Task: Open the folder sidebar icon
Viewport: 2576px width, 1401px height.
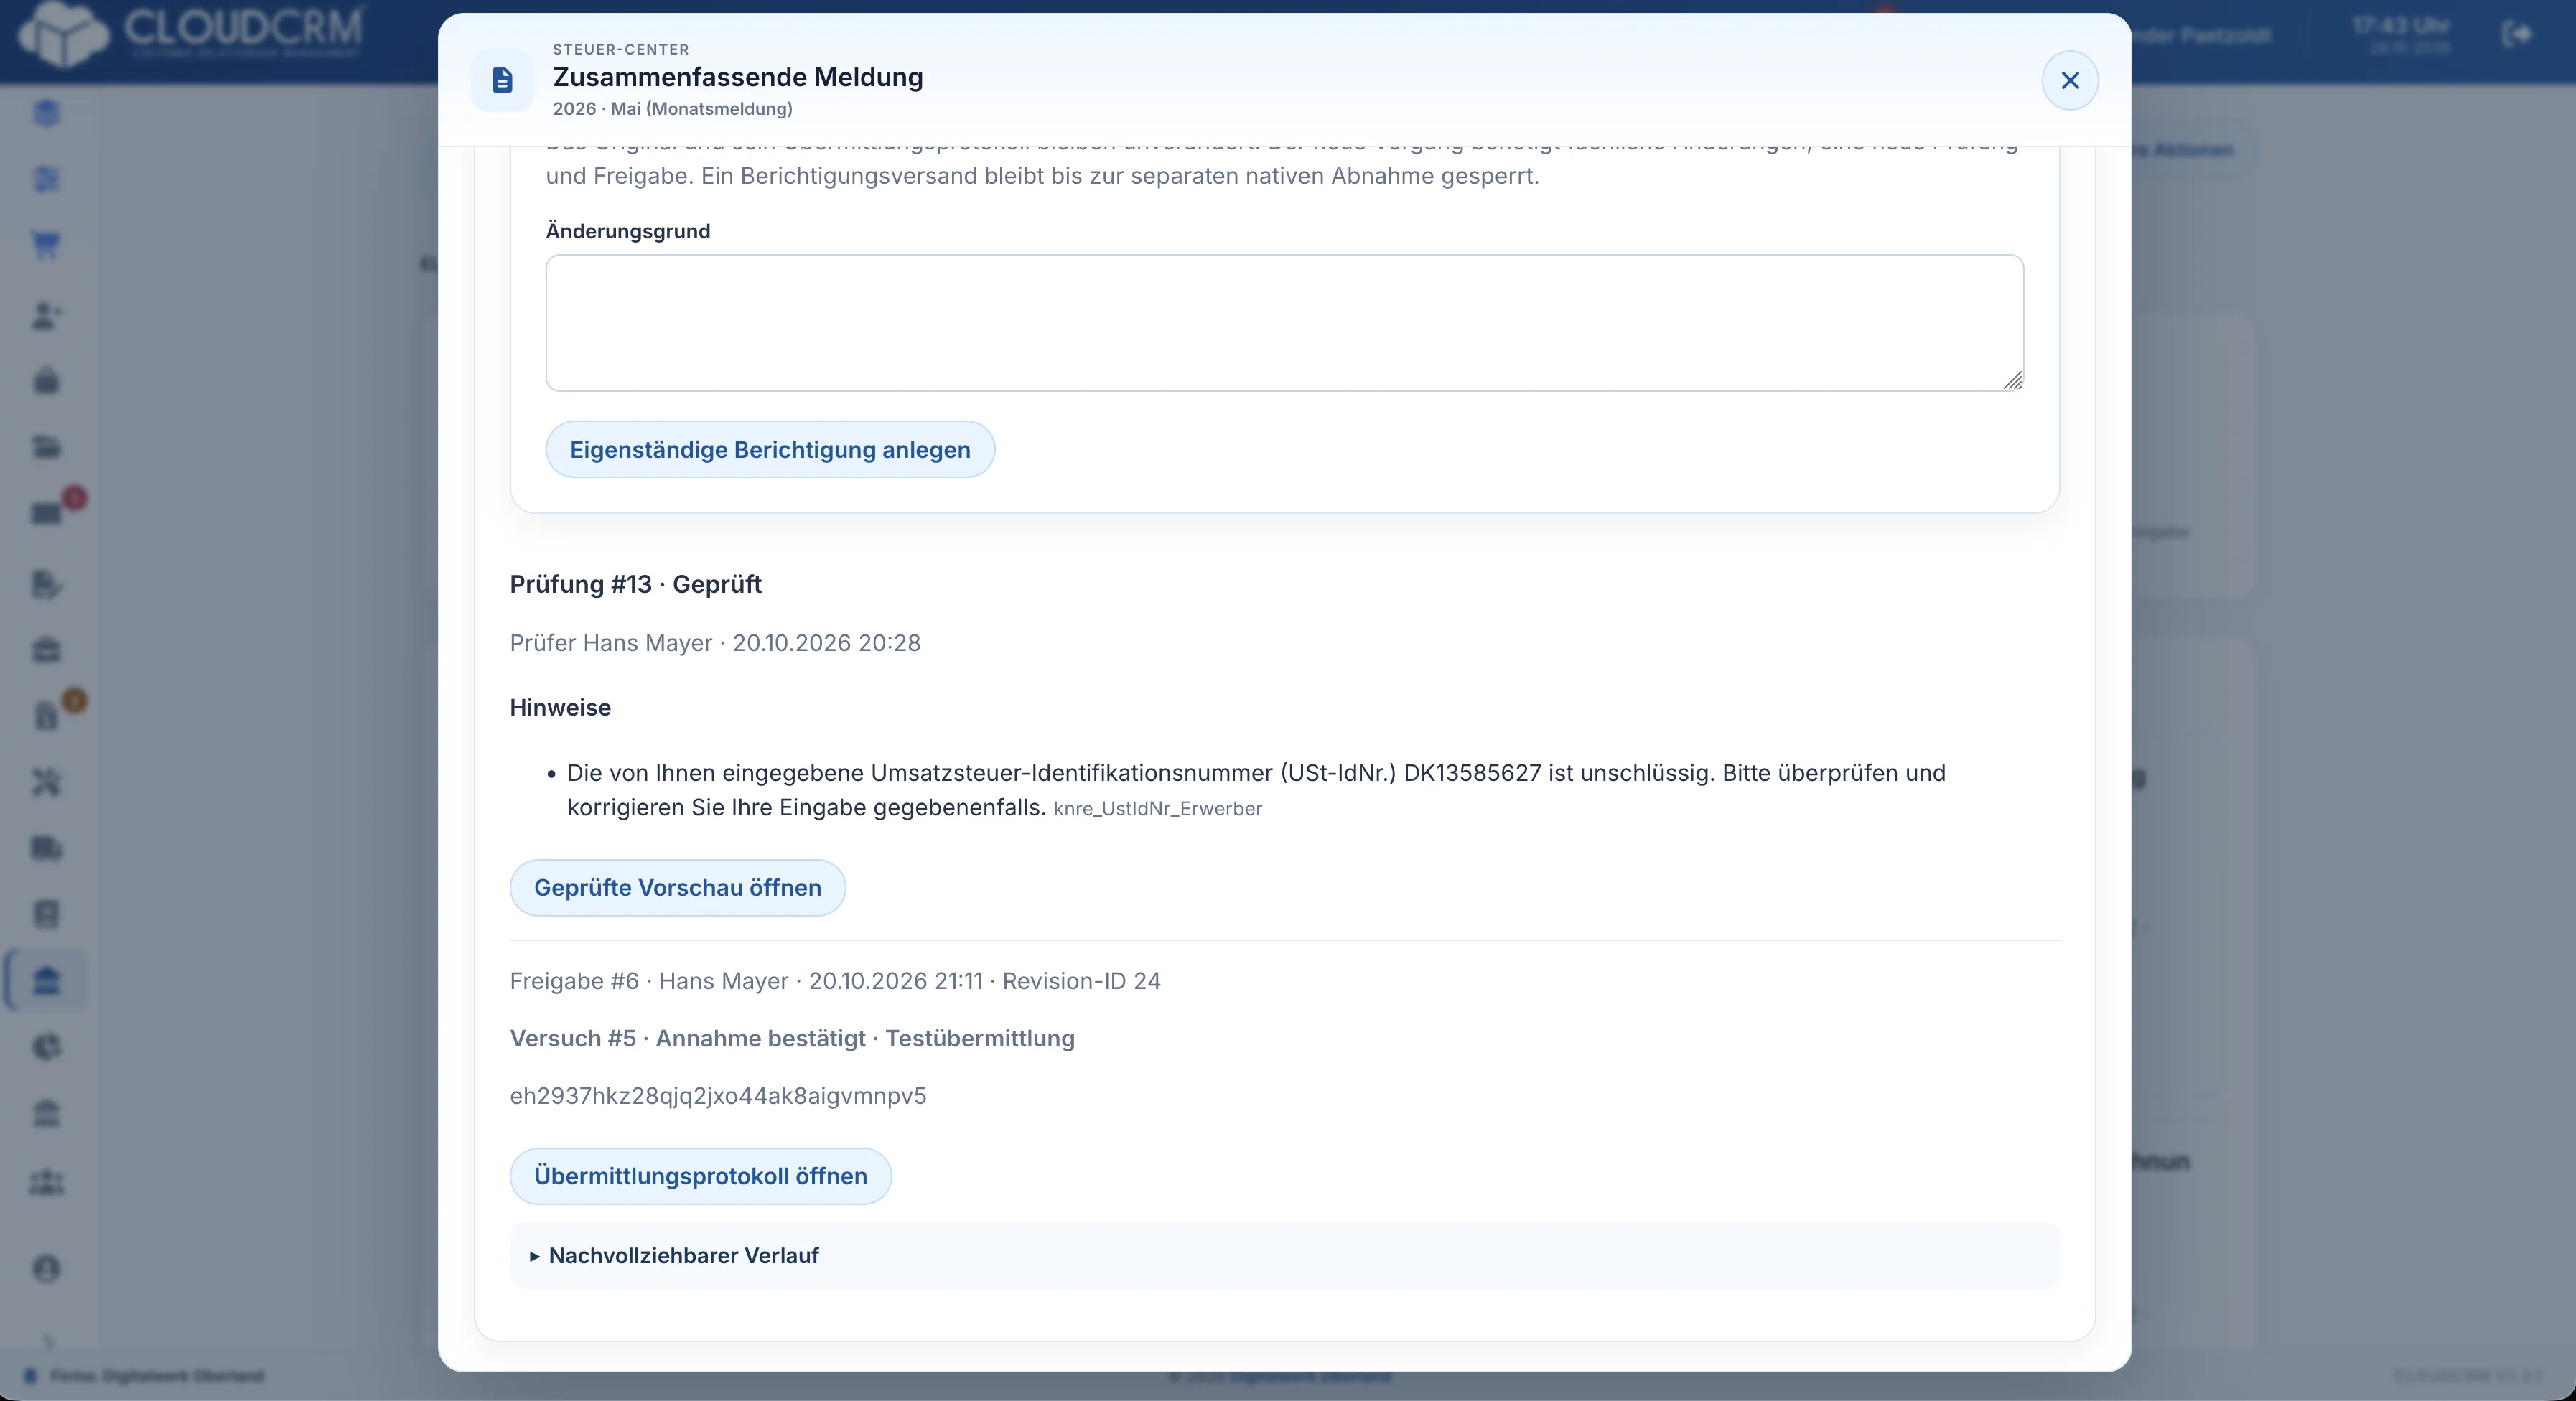Action: (46, 446)
